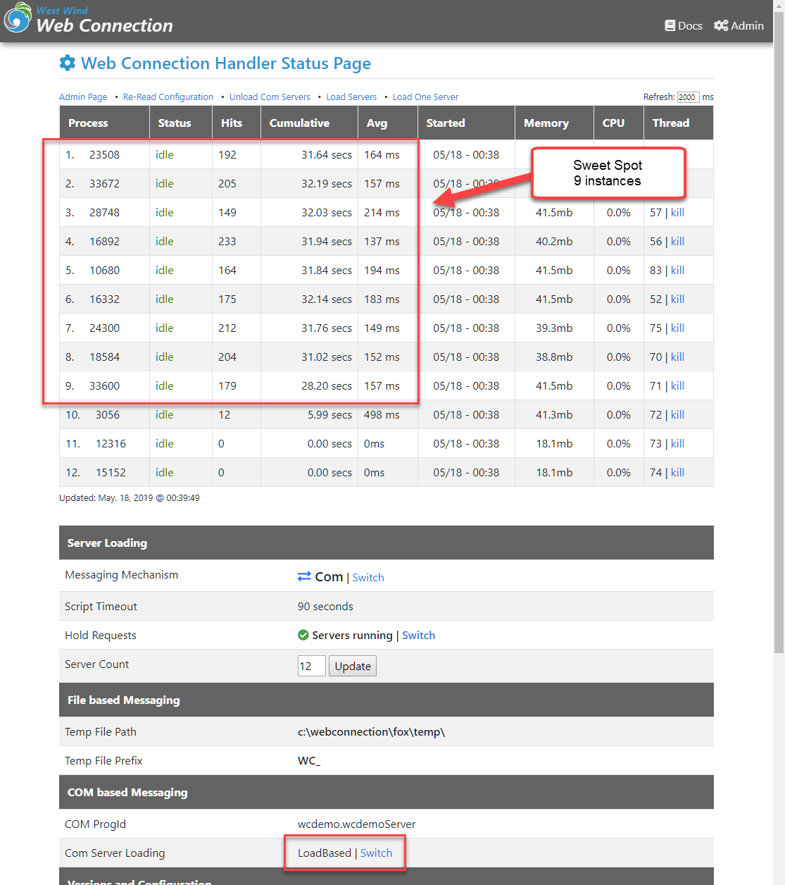Click the Load Servers link
785x885 pixels.
[351, 97]
